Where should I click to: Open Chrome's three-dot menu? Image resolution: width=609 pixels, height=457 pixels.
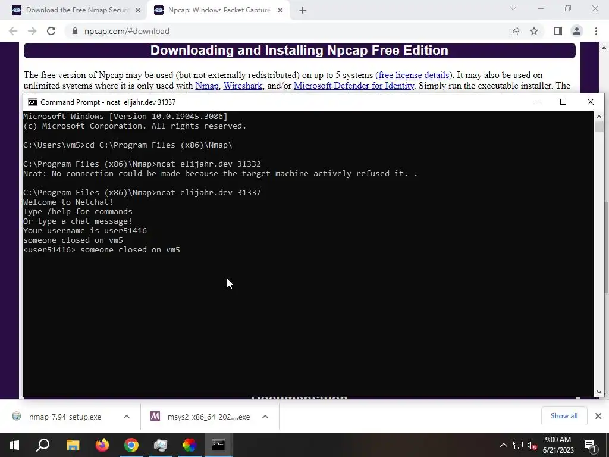tap(596, 31)
